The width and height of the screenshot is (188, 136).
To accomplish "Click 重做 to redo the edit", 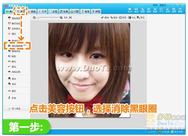I will point(114,18).
